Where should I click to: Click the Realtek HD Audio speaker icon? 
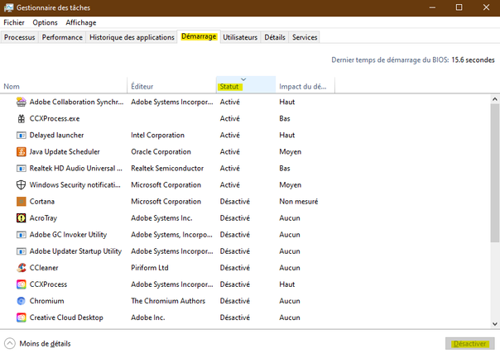22,169
